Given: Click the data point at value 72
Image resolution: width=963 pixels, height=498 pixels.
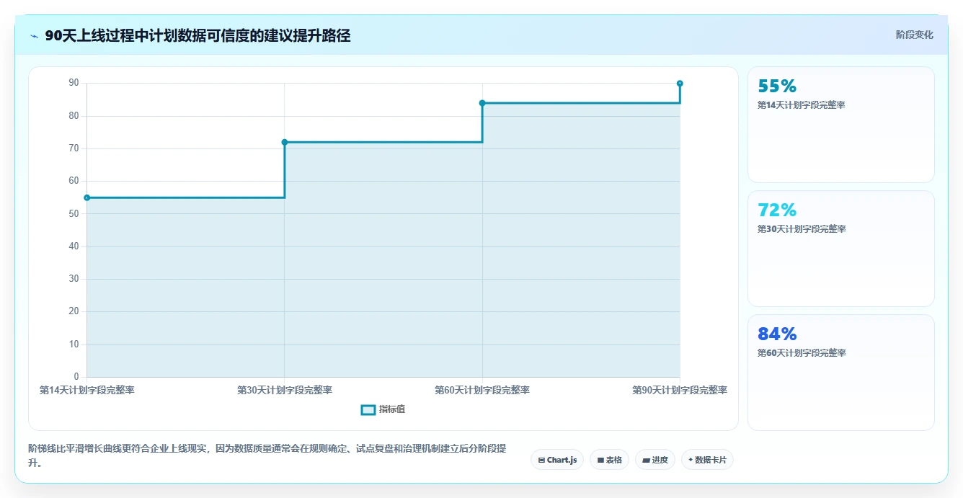Looking at the screenshot, I should tap(285, 142).
